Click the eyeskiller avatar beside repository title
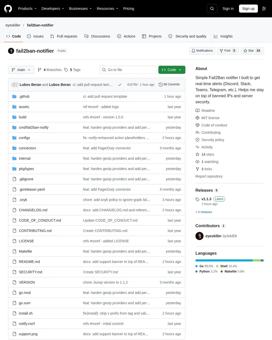 11,51
